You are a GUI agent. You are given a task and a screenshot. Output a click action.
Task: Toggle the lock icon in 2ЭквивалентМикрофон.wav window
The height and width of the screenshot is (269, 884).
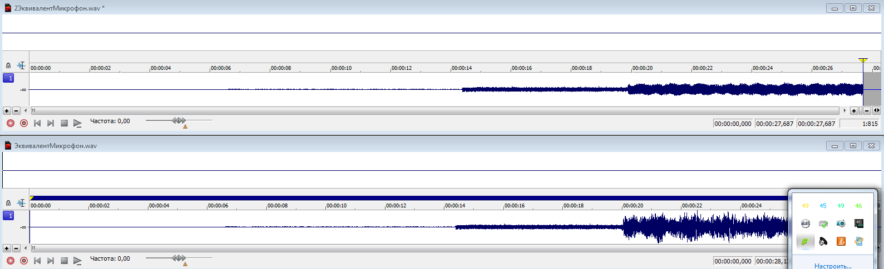pos(8,65)
